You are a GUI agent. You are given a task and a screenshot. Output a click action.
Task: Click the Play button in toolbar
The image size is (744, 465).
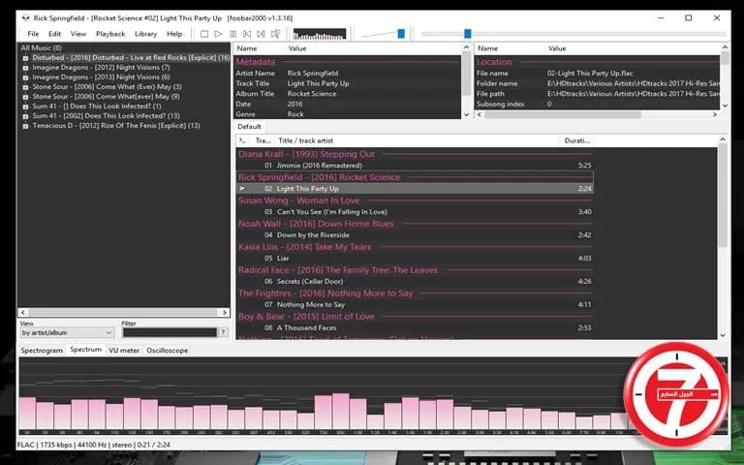click(x=218, y=34)
